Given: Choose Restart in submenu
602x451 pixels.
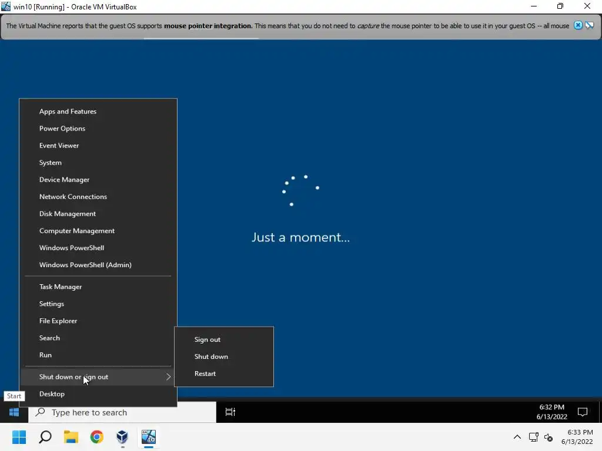Looking at the screenshot, I should pyautogui.click(x=224, y=373).
